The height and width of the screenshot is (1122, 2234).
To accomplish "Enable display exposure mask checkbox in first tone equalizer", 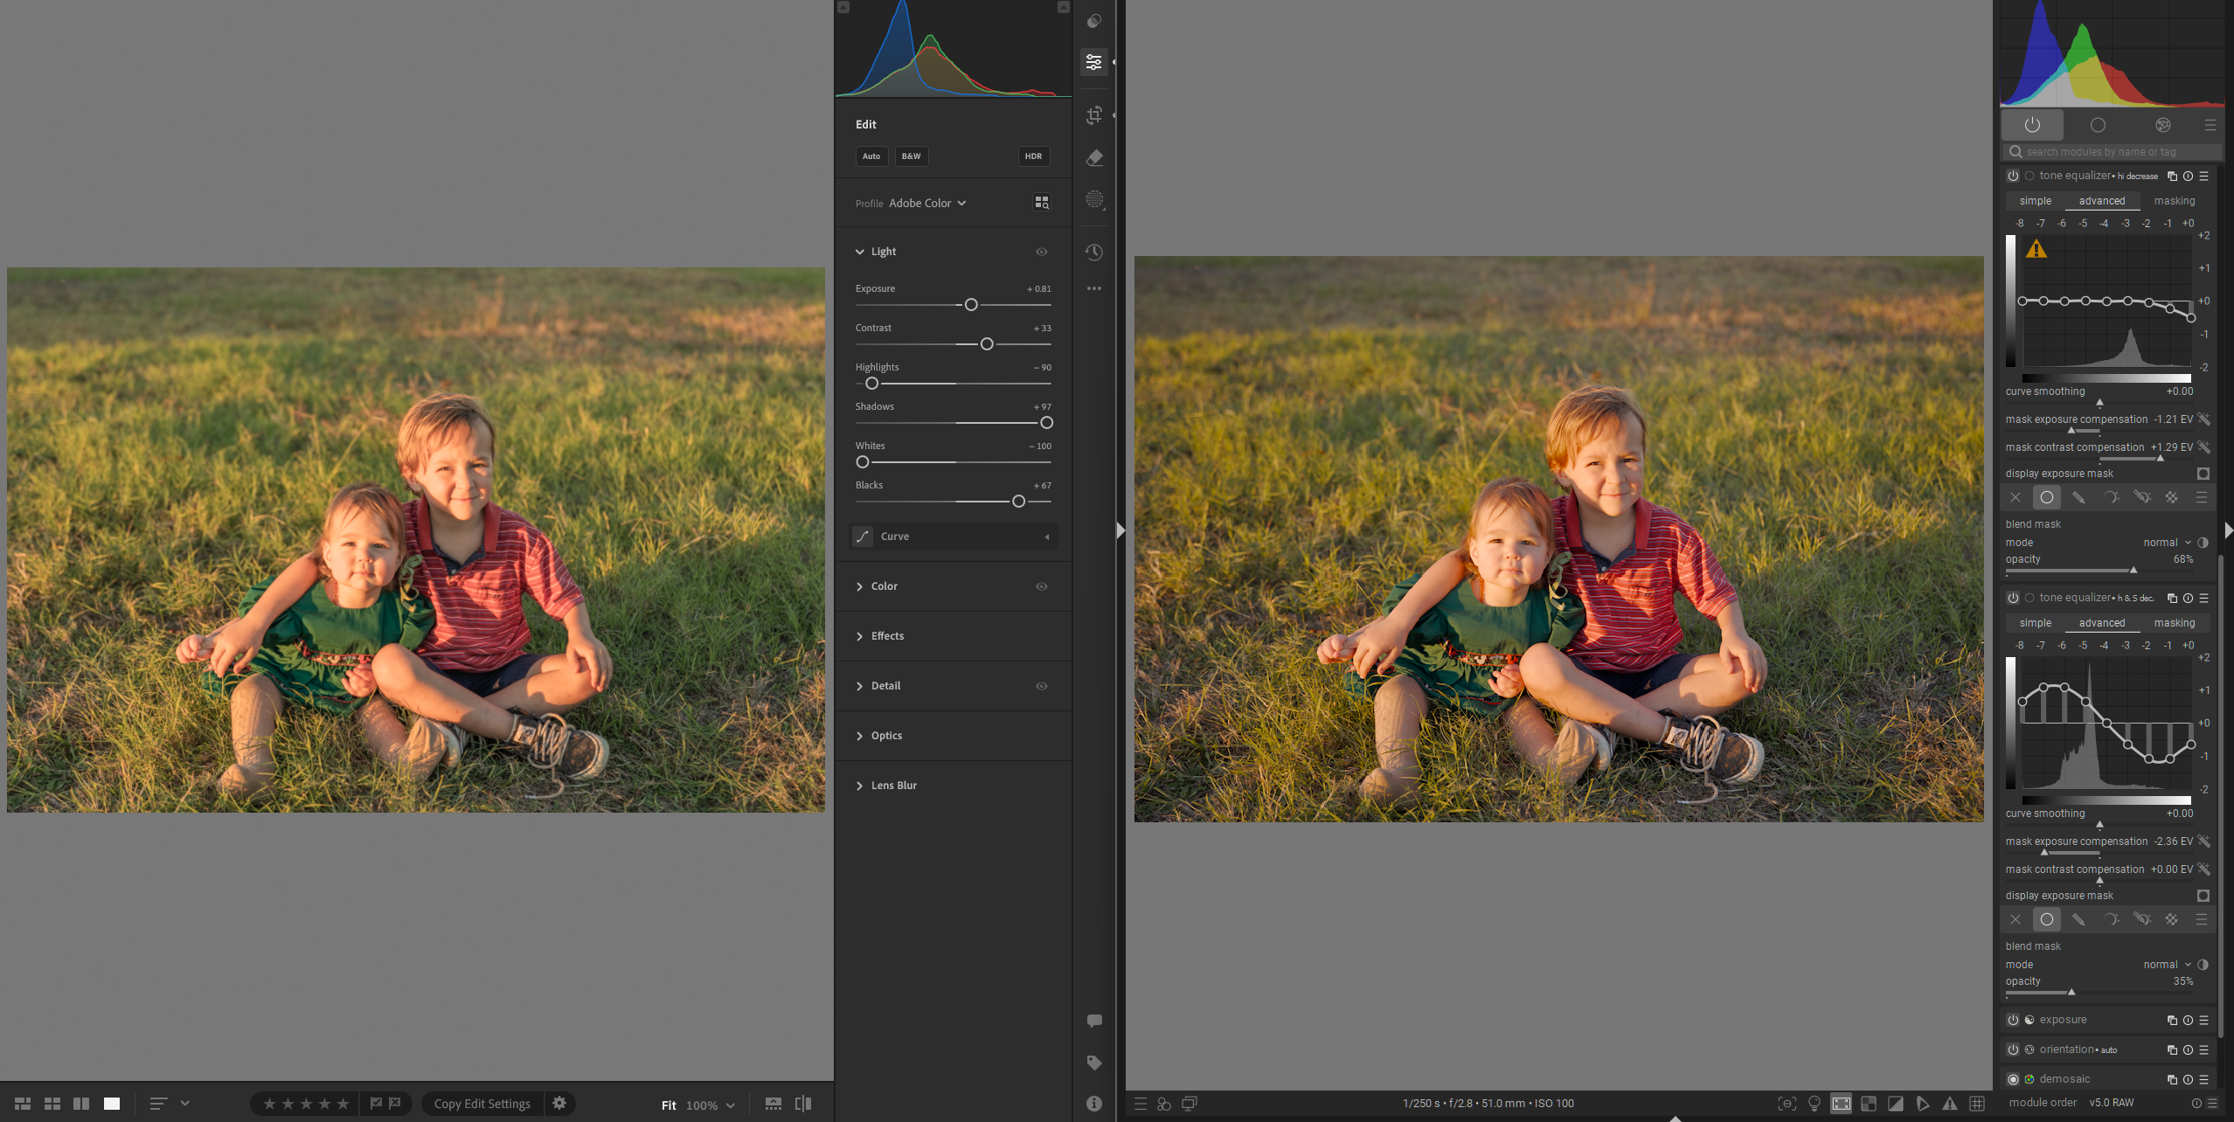I will (x=2203, y=474).
